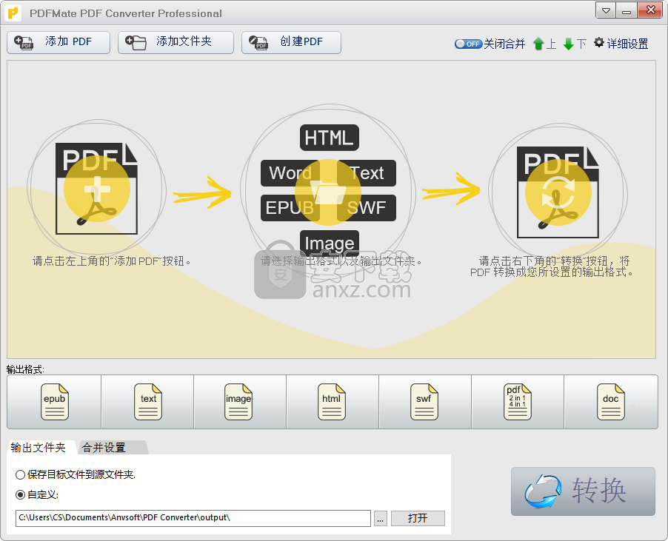Click the output format folder illustration
This screenshot has height=541, width=668.
[328, 192]
